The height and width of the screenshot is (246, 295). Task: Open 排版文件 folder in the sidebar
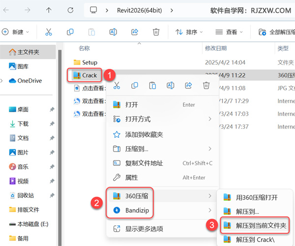coord(24,210)
